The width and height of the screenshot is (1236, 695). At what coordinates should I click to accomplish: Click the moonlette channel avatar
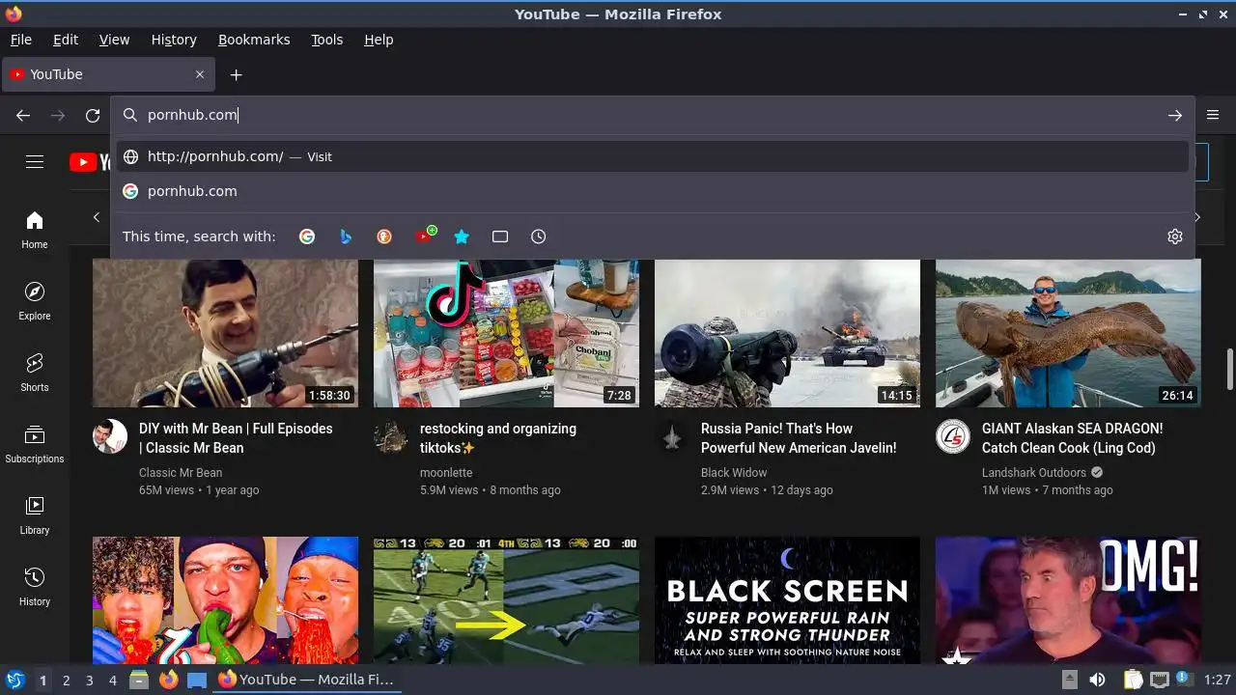point(391,437)
